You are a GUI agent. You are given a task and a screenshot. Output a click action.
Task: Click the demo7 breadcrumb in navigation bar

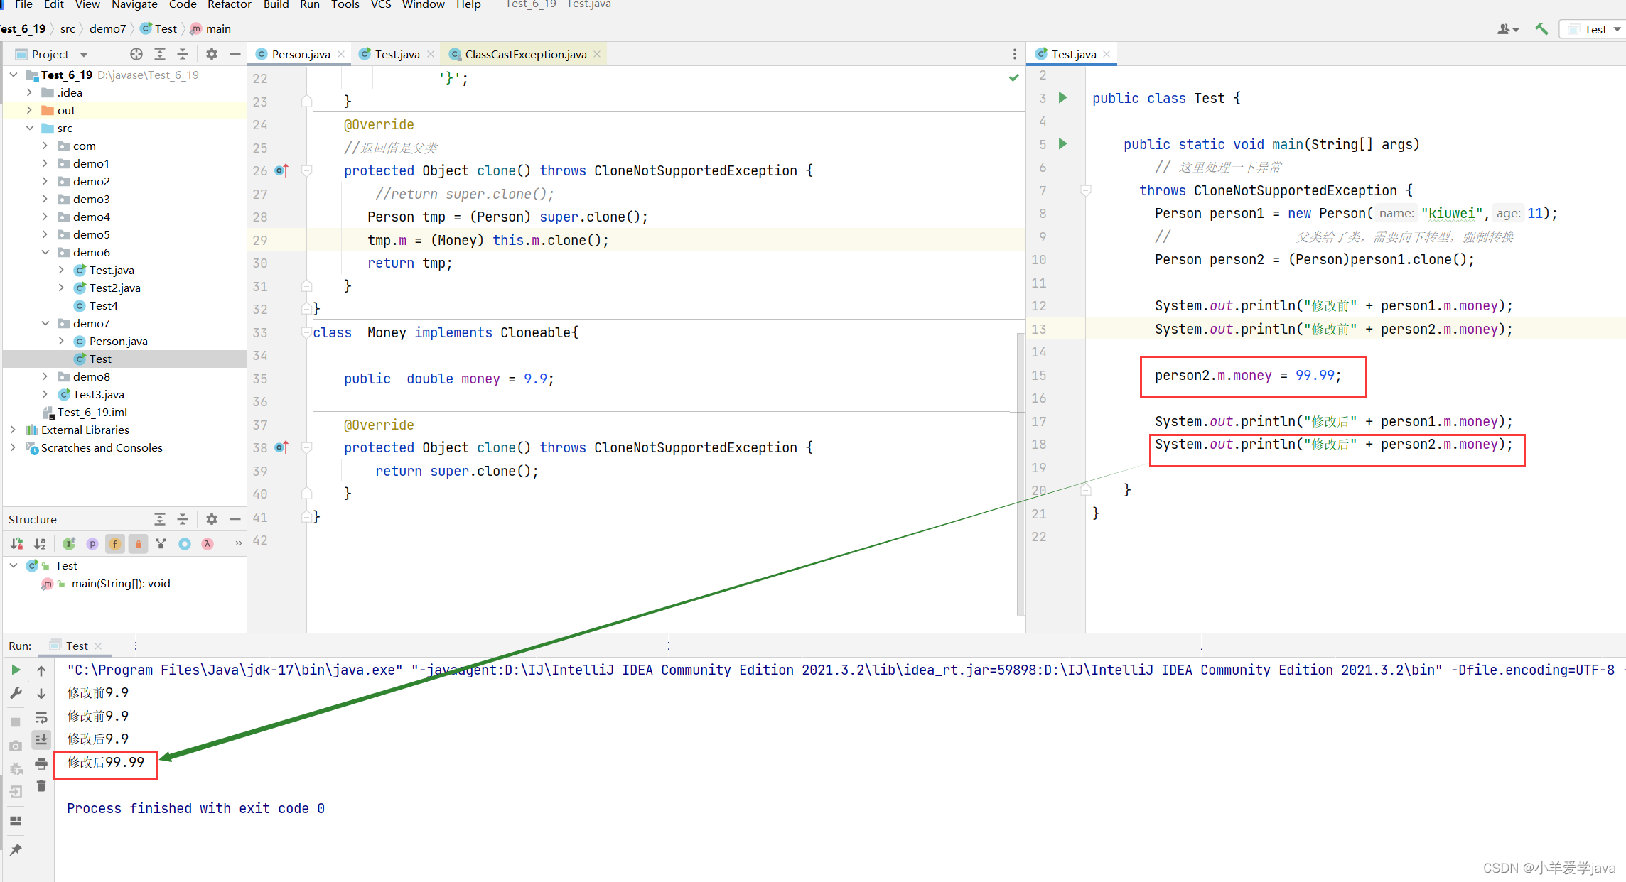[x=107, y=28]
